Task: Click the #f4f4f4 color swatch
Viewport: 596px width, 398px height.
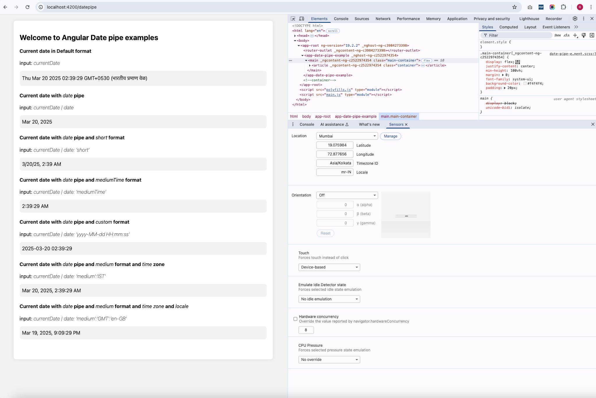Action: click(x=525, y=84)
